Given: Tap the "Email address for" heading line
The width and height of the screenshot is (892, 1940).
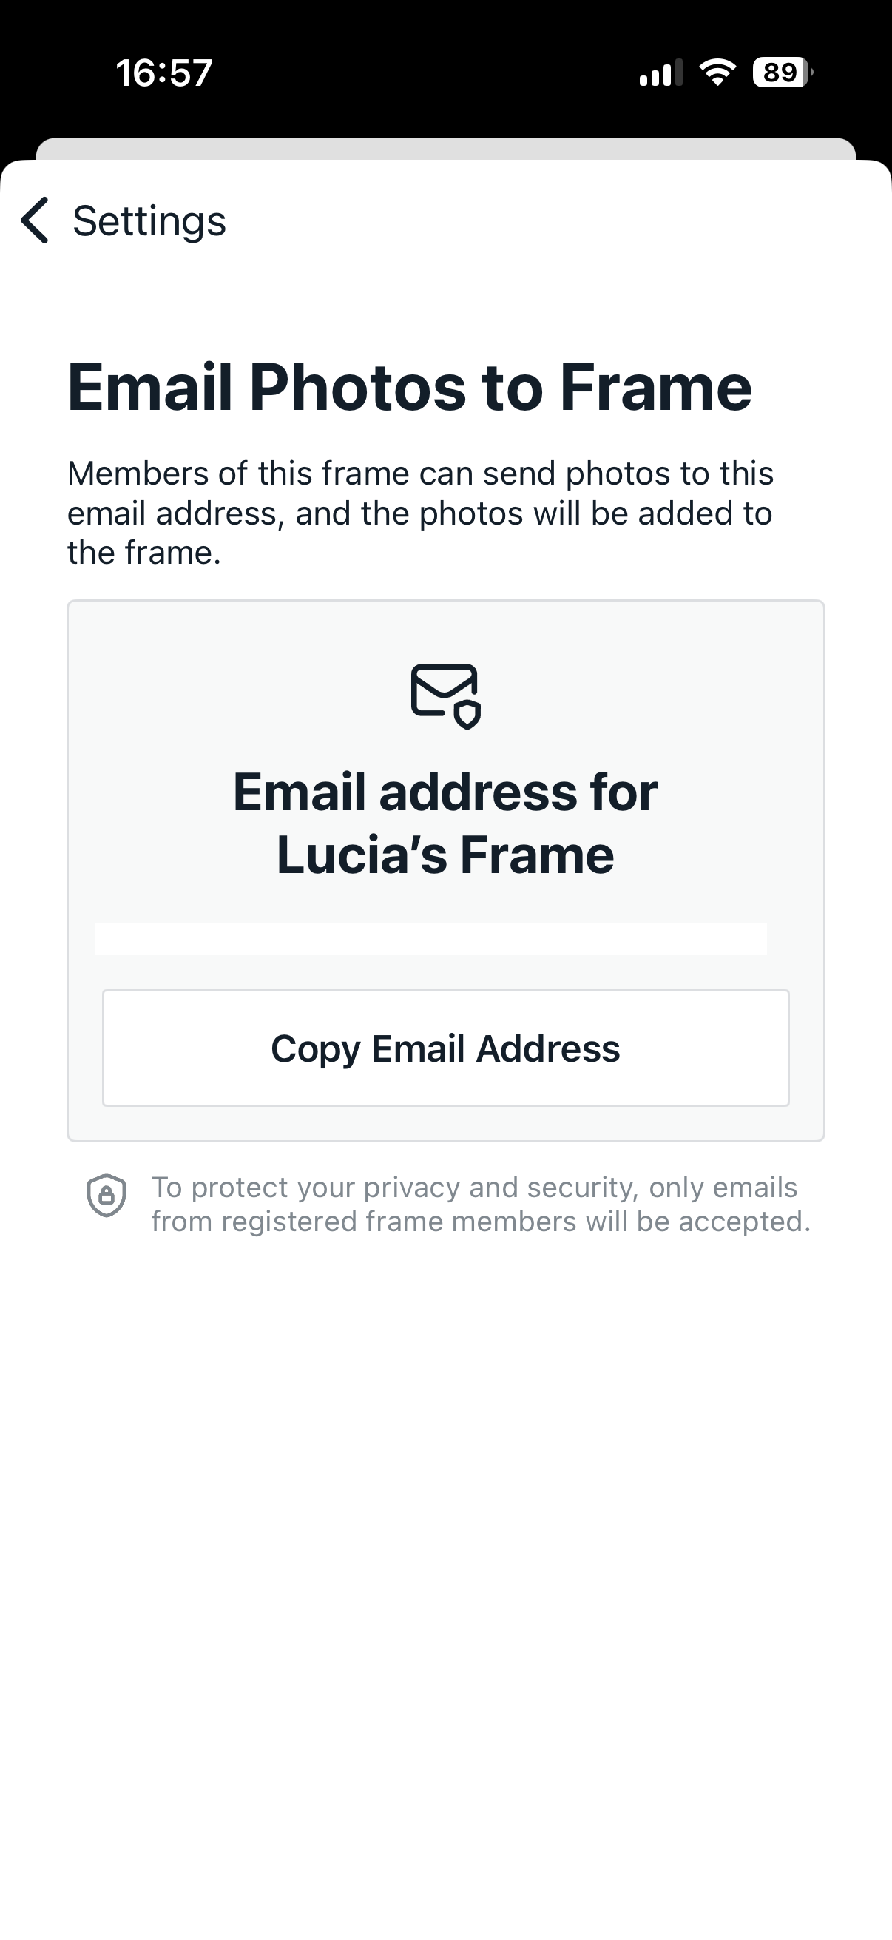Looking at the screenshot, I should point(445,792).
